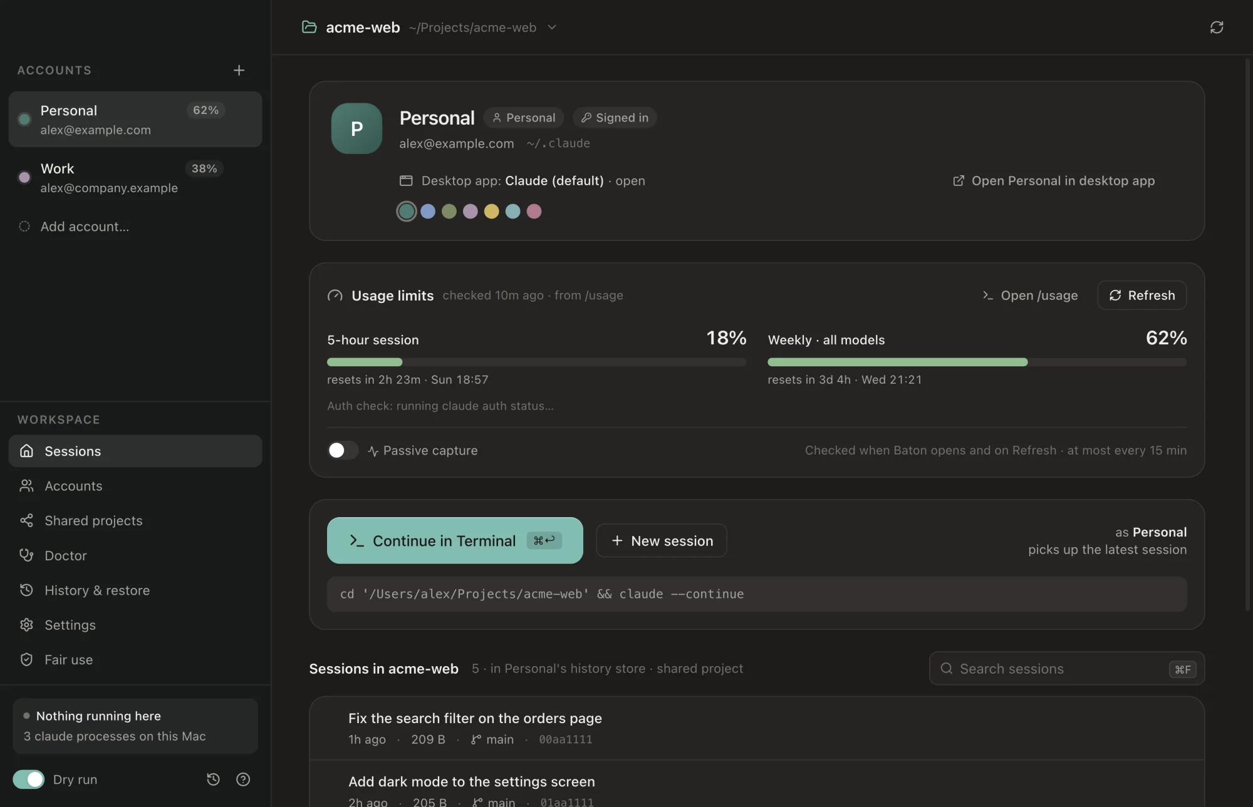Open the help question mark icon
Image resolution: width=1253 pixels, height=807 pixels.
pos(243,779)
